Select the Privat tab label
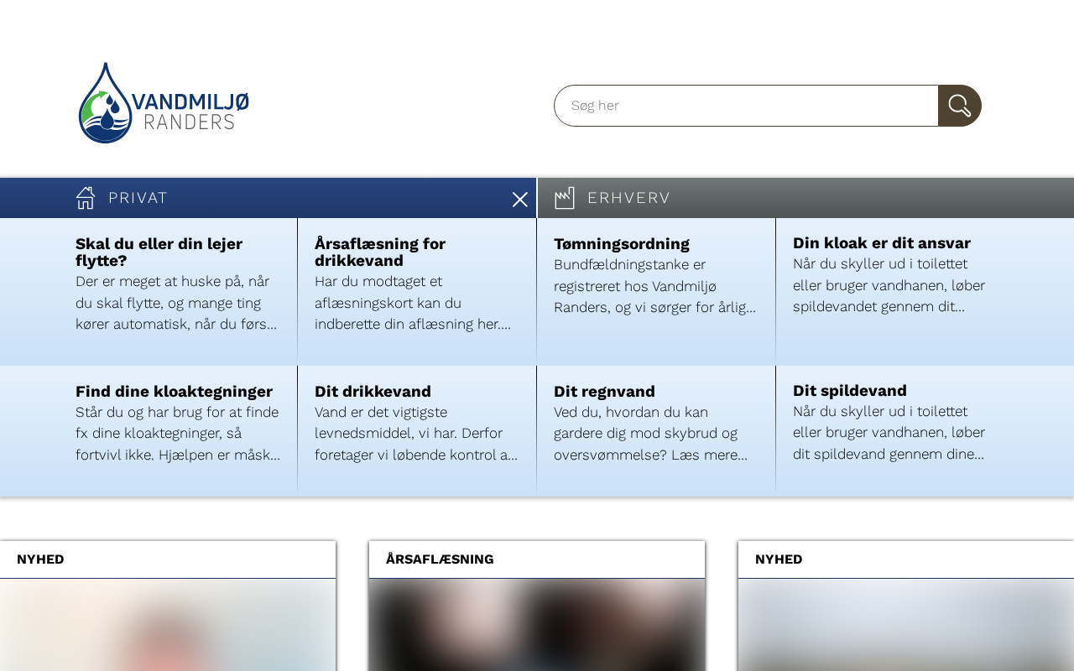Image resolution: width=1074 pixels, height=671 pixels. pos(138,198)
